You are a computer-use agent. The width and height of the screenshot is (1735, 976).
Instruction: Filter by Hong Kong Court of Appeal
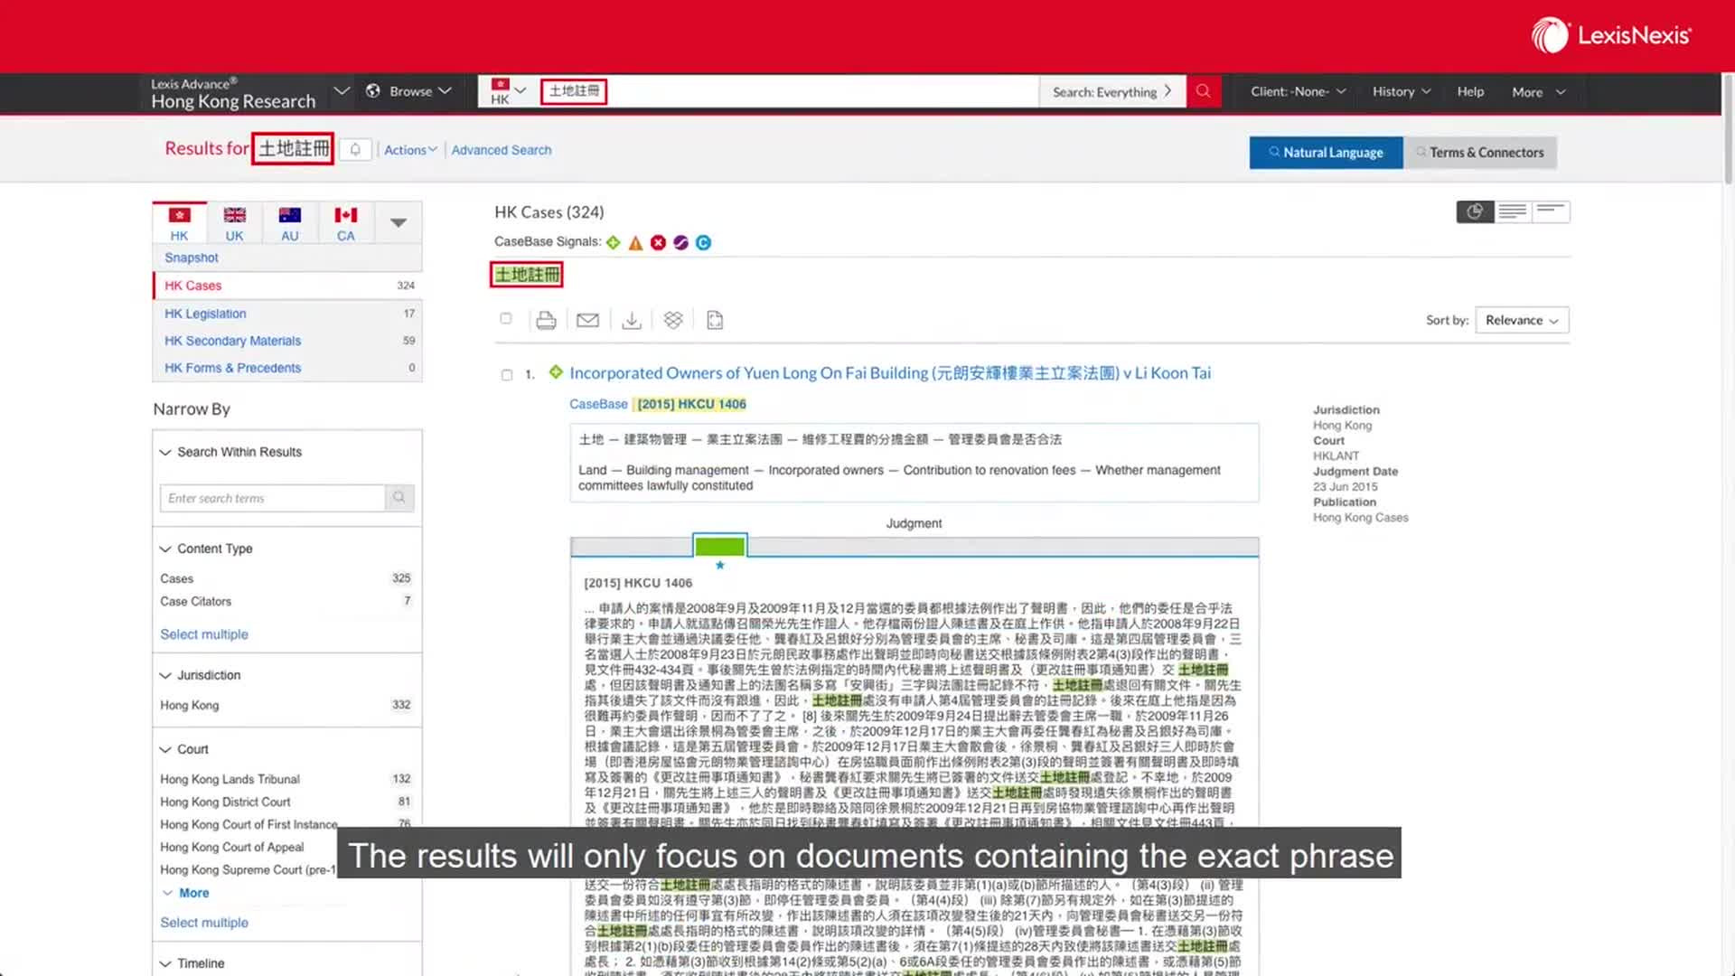click(232, 847)
